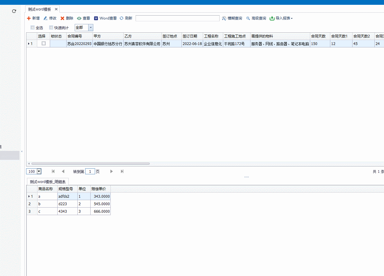Toggle the 全选 checkbox
This screenshot has height=276, width=384.
[33, 28]
